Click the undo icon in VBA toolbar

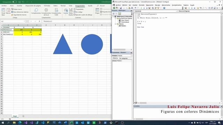(x=135, y=8)
